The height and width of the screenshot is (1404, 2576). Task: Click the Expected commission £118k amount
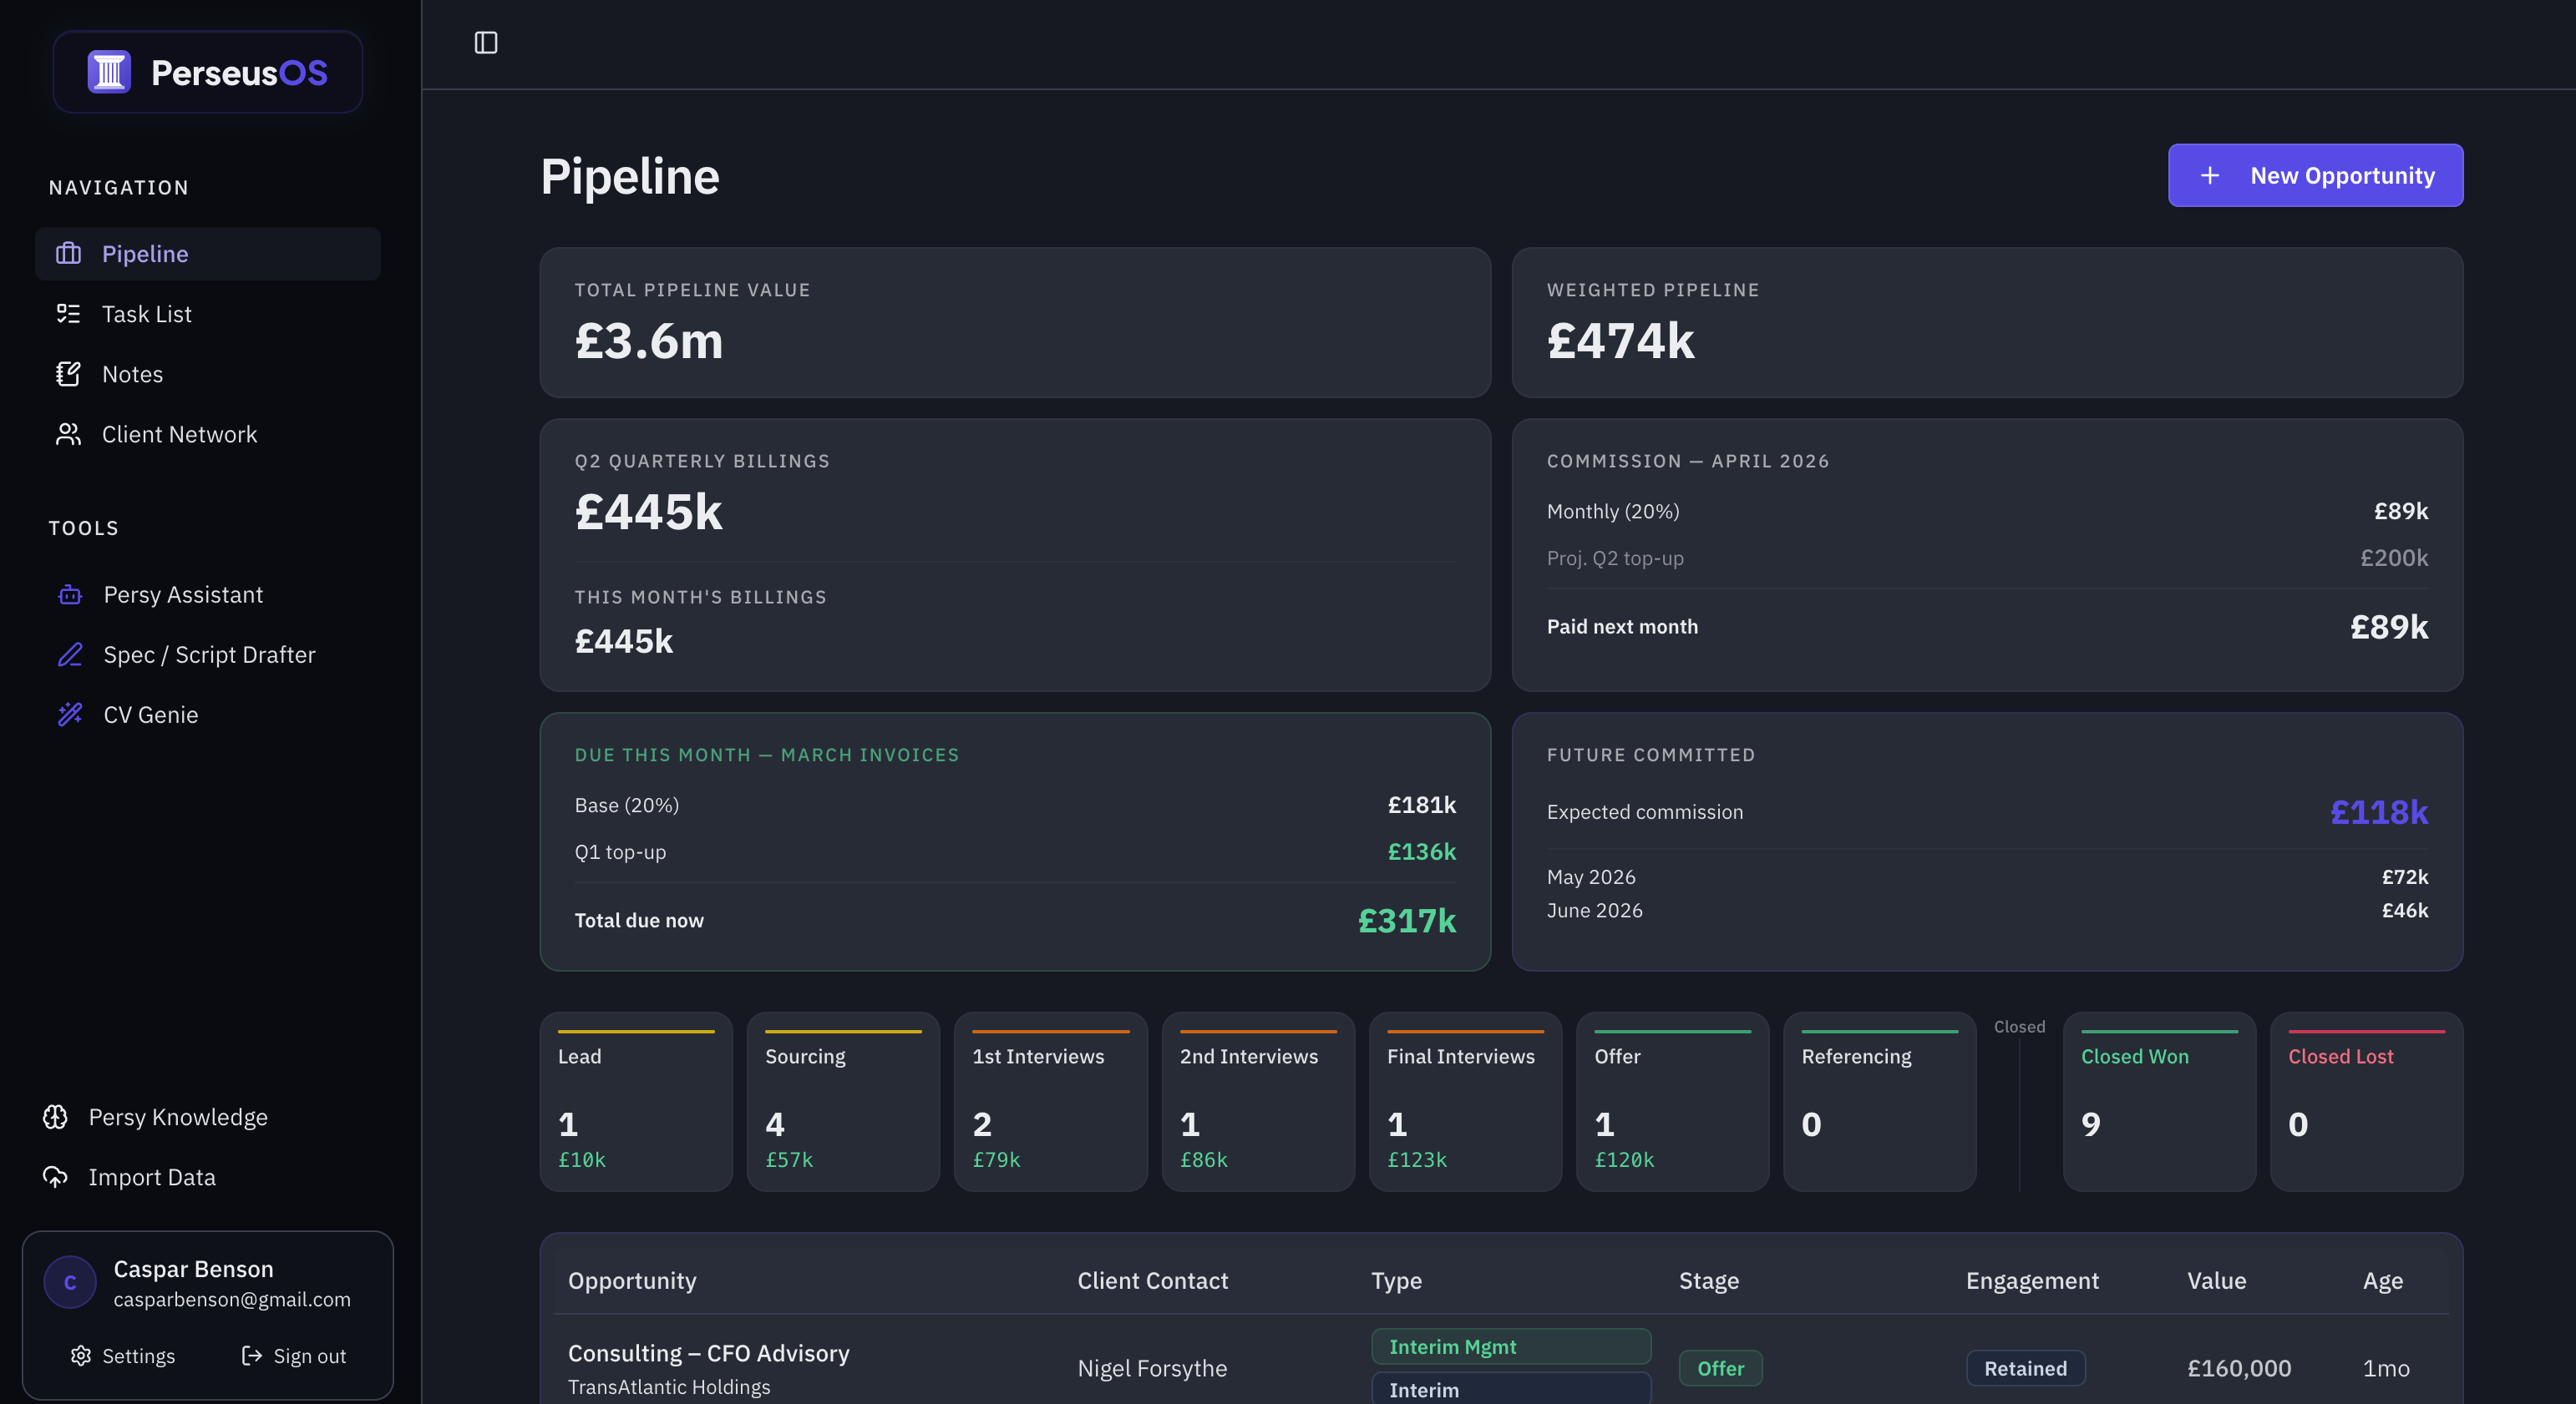2378,811
